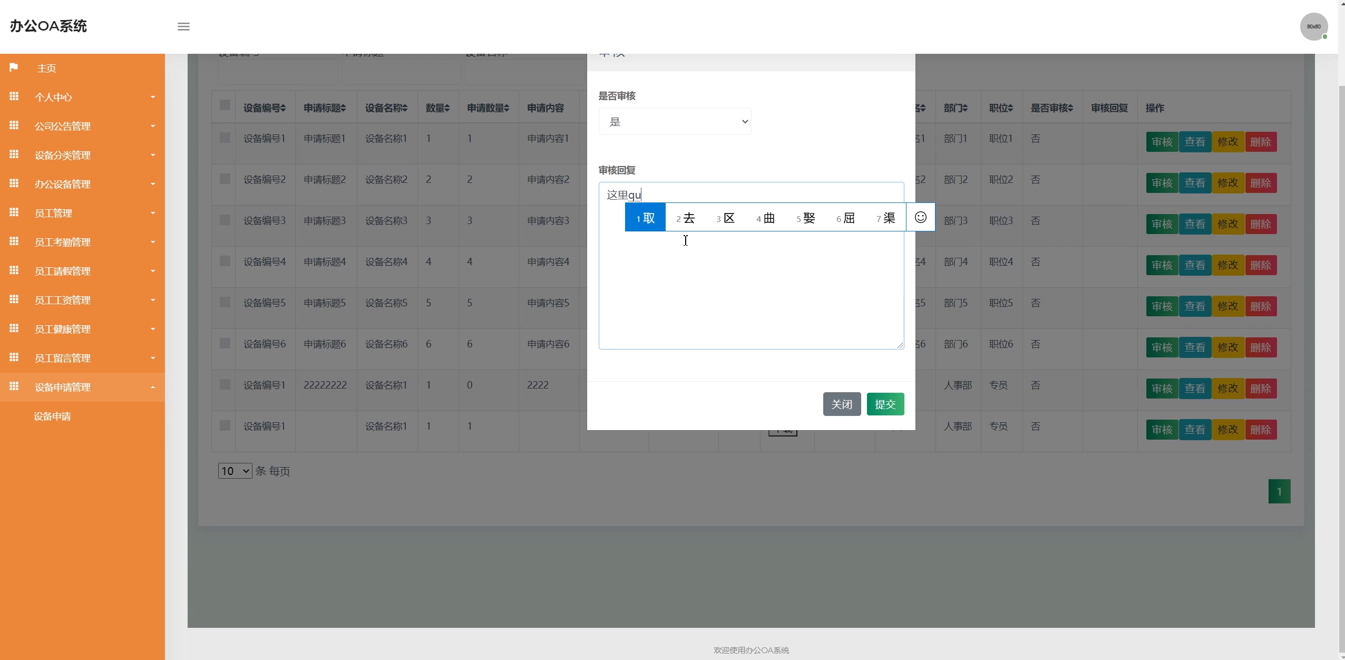Open 设备申请 submenu item
Image resolution: width=1345 pixels, height=660 pixels.
click(x=52, y=416)
